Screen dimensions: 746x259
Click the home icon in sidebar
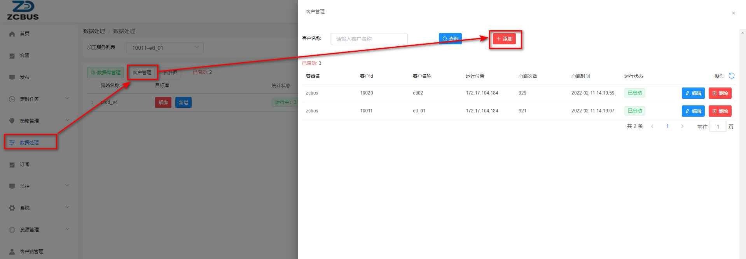click(x=12, y=34)
